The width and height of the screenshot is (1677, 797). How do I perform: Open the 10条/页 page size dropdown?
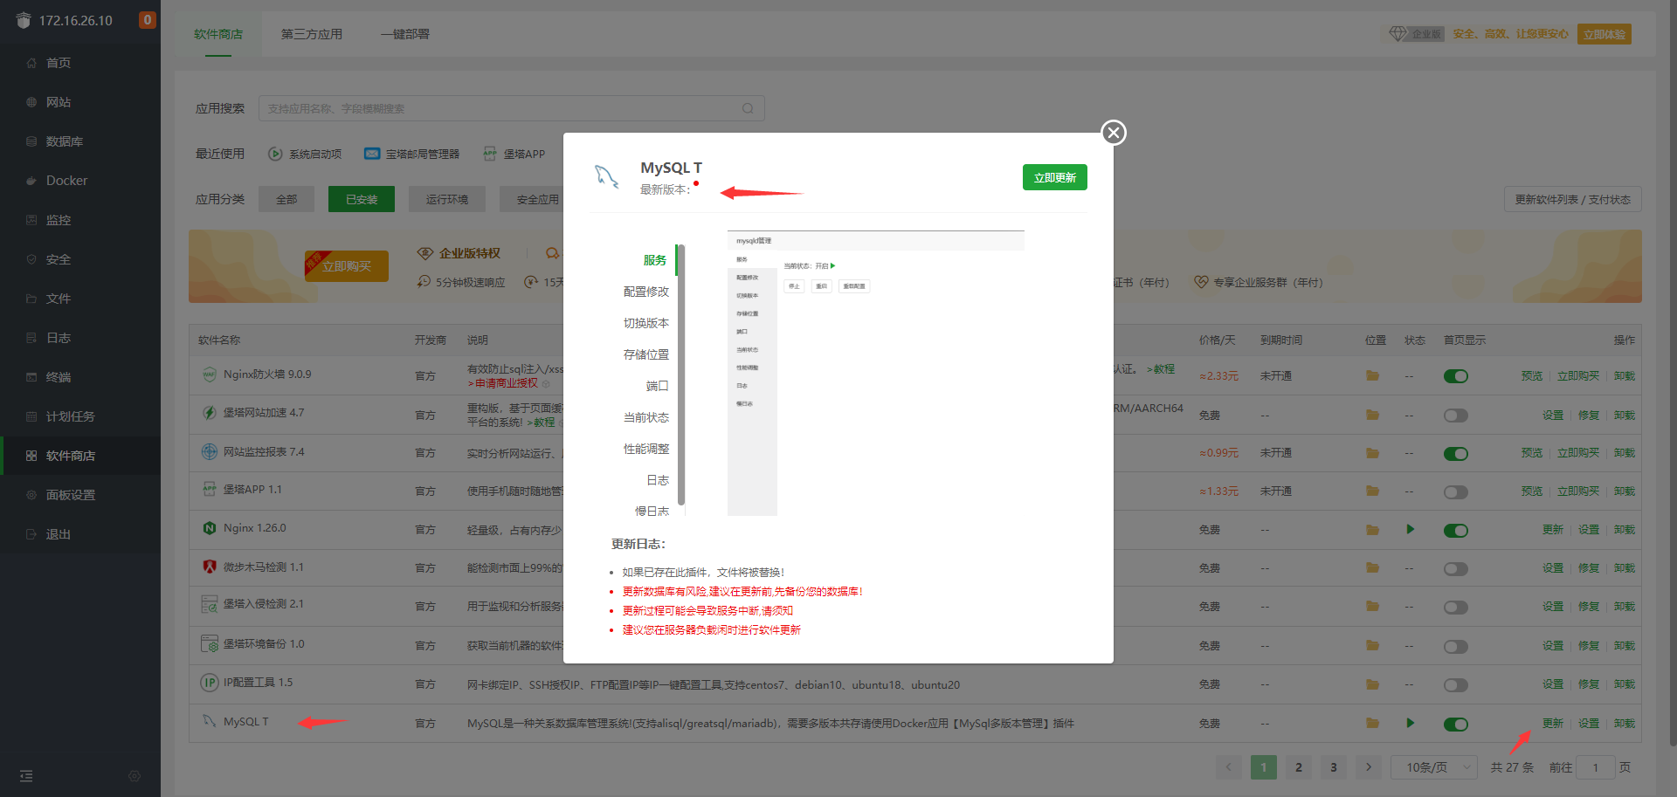(1434, 767)
